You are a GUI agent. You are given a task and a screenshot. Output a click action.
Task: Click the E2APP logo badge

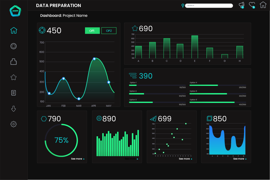(x=15, y=11)
